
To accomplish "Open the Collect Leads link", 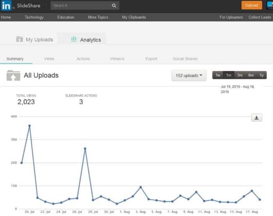I will click(x=260, y=17).
